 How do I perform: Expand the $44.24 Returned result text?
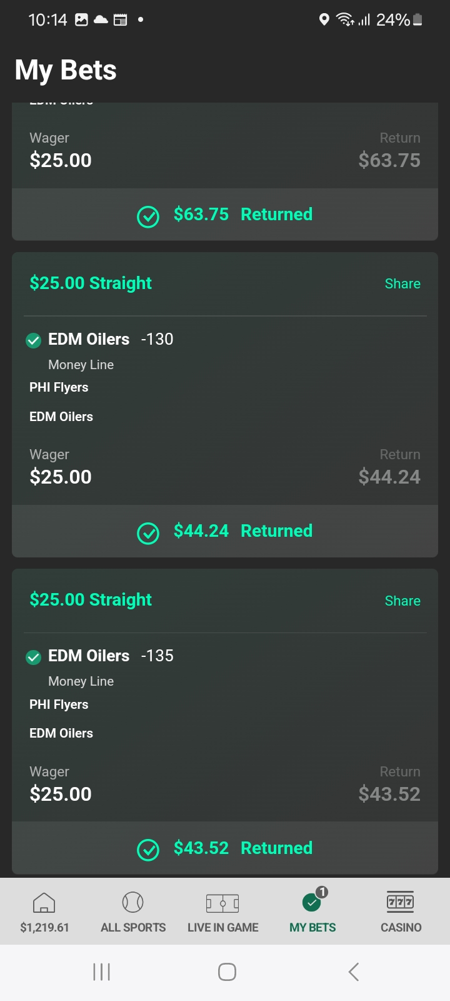coord(243,531)
